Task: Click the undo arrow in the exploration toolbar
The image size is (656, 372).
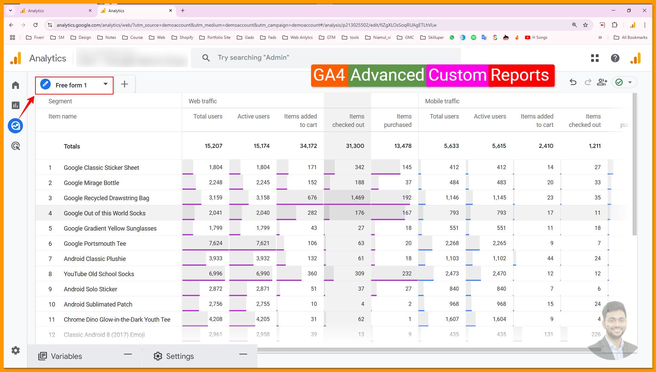Action: pos(573,82)
